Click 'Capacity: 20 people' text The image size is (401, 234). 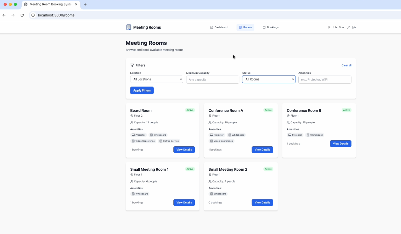pyautogui.click(x=224, y=122)
